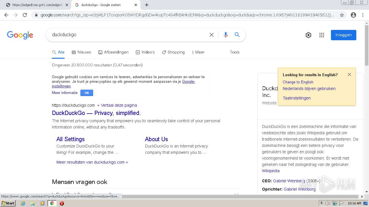This screenshot has width=369, height=207.
Task: Open Taalinstellingen link
Action: [x=297, y=98]
